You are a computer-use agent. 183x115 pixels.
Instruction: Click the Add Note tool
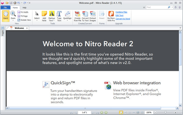coord(44,16)
